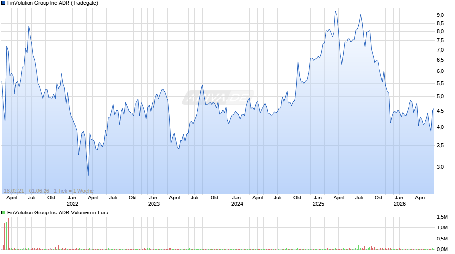
Task: Click the 0,5M volume axis label
Action: click(442, 239)
